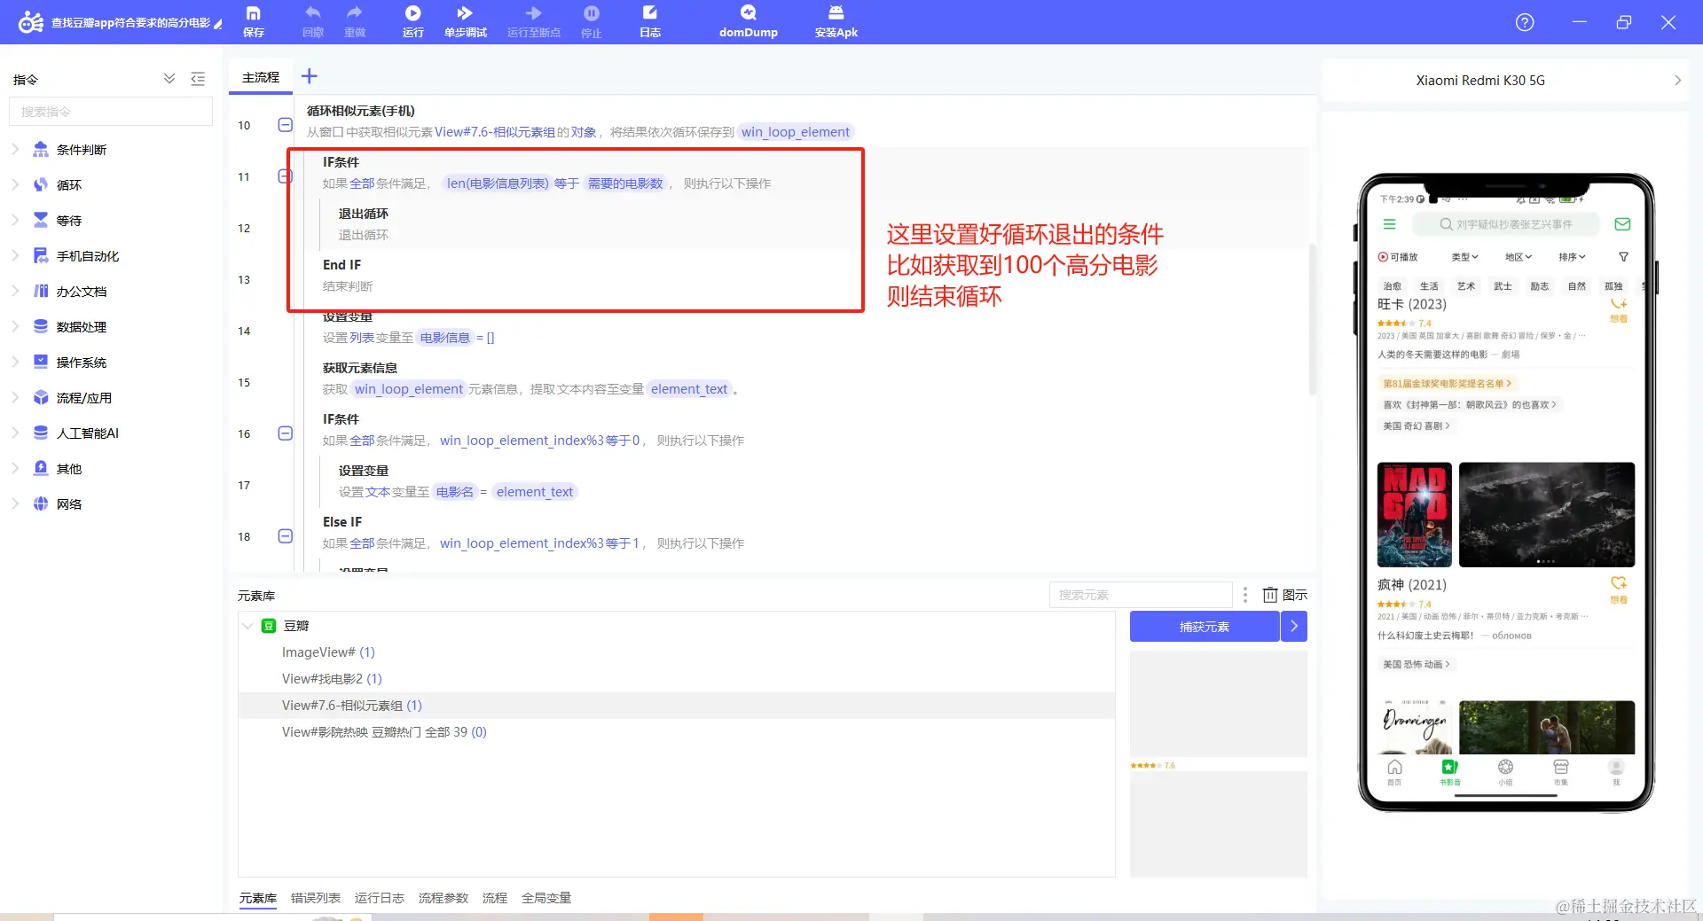1703x921 pixels.
Task: Open the 全局变量 bottom tab
Action: [546, 898]
